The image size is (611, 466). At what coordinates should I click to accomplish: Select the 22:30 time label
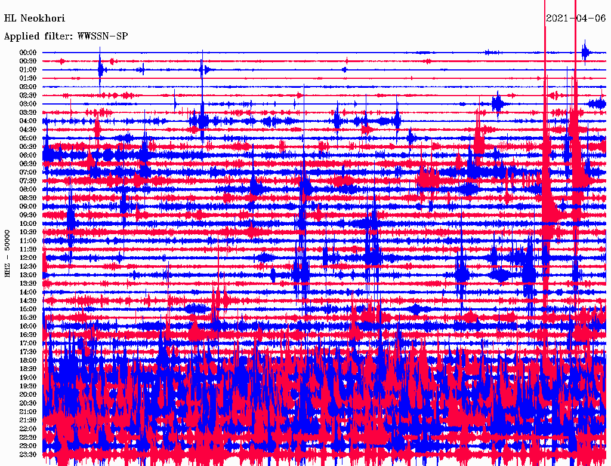pyautogui.click(x=28, y=437)
